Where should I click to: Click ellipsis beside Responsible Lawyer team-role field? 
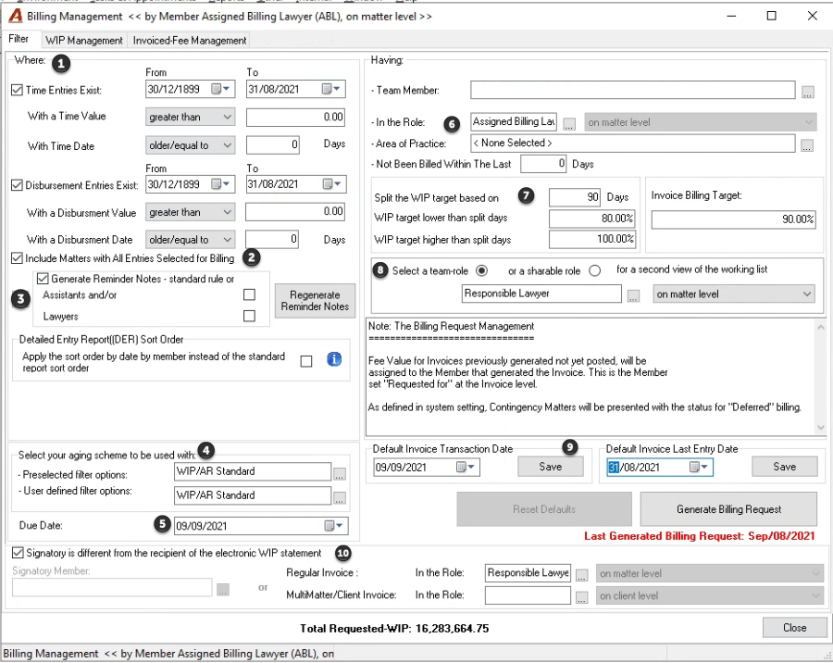click(633, 295)
